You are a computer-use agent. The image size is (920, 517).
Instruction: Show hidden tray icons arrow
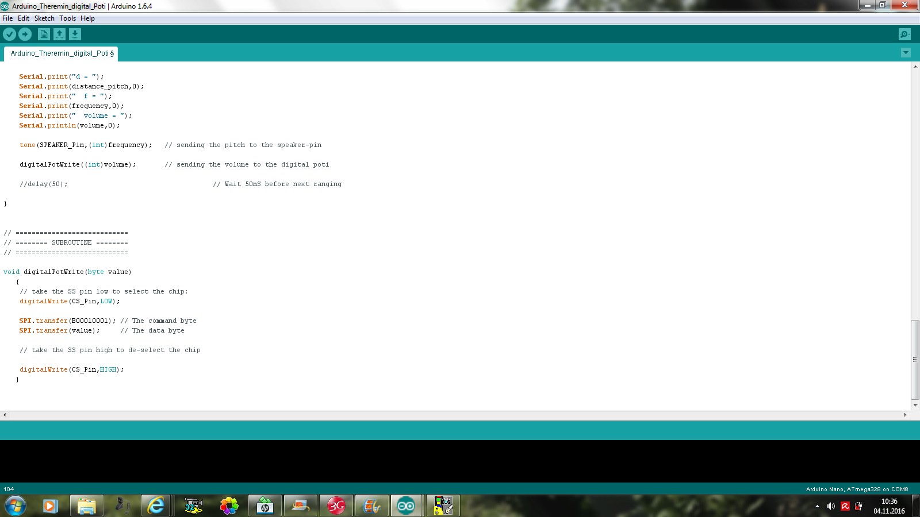(x=817, y=506)
